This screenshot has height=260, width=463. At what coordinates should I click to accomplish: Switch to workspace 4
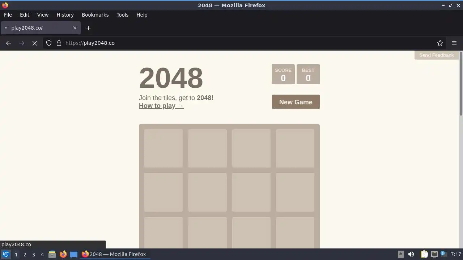(42, 254)
